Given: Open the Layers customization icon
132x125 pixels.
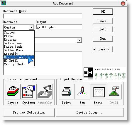Looking at the screenshot, I should coord(13,91).
